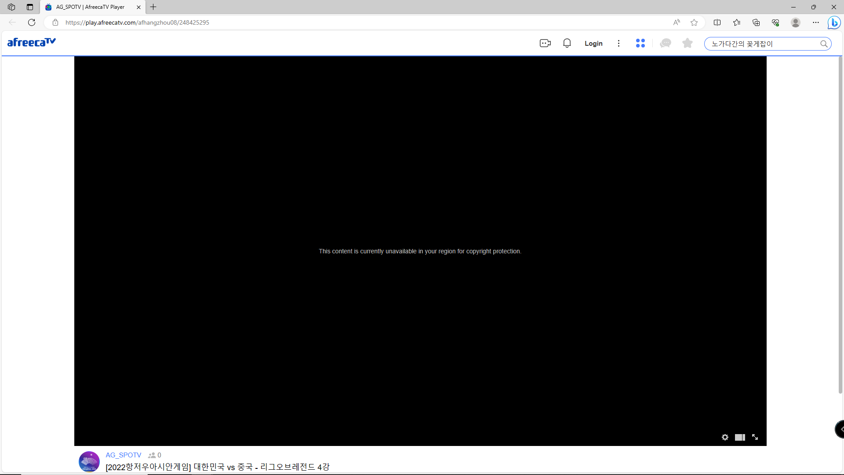Click the broadcast title text

(218, 467)
